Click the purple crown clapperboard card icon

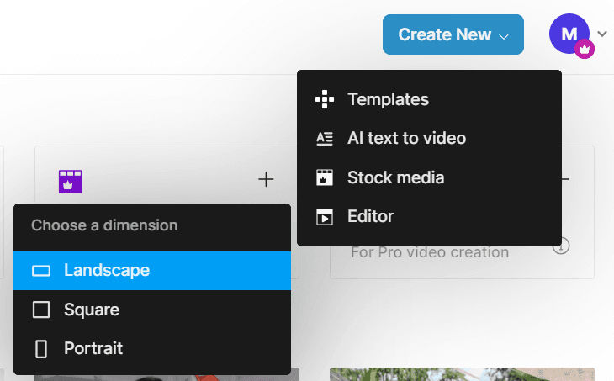(x=70, y=180)
